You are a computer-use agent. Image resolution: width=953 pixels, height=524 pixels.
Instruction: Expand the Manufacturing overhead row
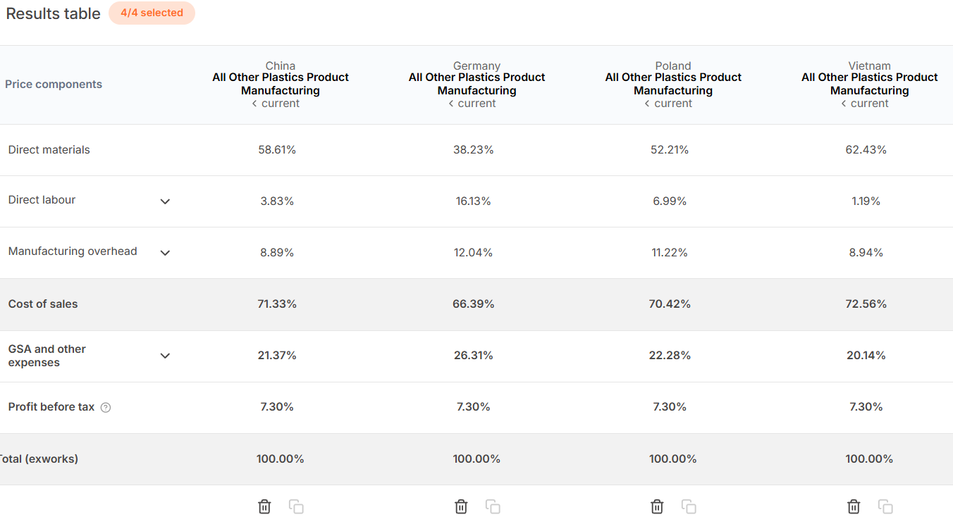pos(165,253)
